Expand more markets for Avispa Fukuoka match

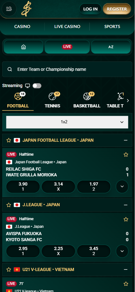[122, 251]
